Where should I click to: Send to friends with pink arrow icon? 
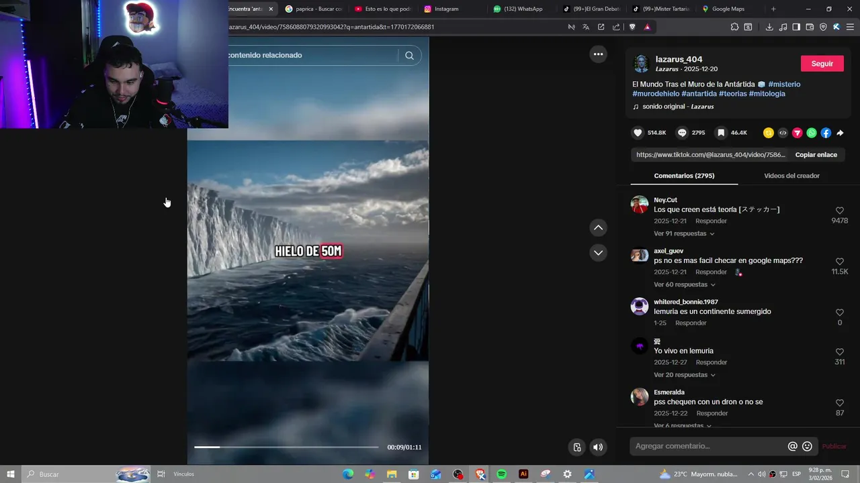(x=797, y=133)
